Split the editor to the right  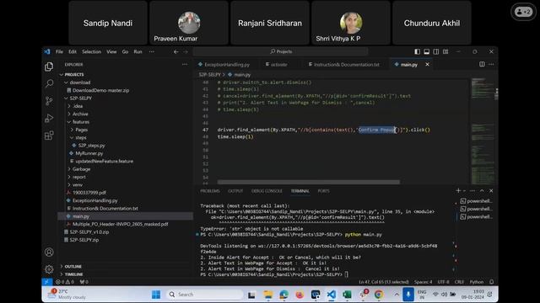coord(482,64)
